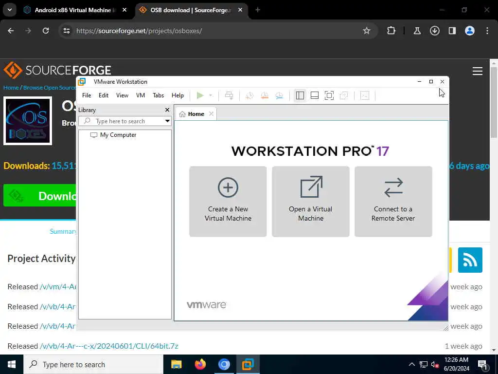Click the OS Boxes project thumbnail
This screenshot has width=498, height=374.
(28, 121)
